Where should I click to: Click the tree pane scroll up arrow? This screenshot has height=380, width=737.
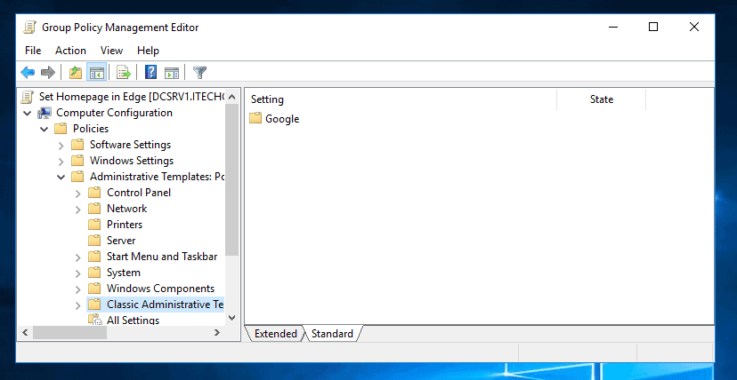point(231,97)
